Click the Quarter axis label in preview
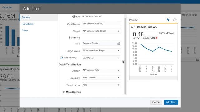200x112 pixels. click(x=153, y=74)
